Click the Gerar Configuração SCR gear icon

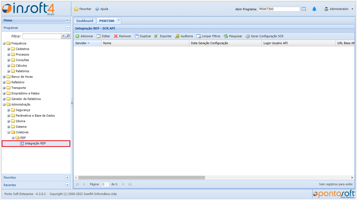[x=247, y=36]
